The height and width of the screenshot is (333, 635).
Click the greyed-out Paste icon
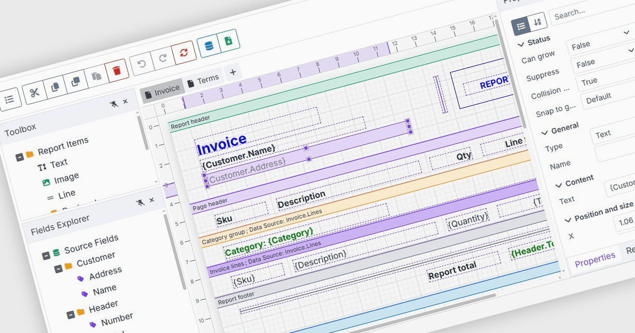click(96, 76)
